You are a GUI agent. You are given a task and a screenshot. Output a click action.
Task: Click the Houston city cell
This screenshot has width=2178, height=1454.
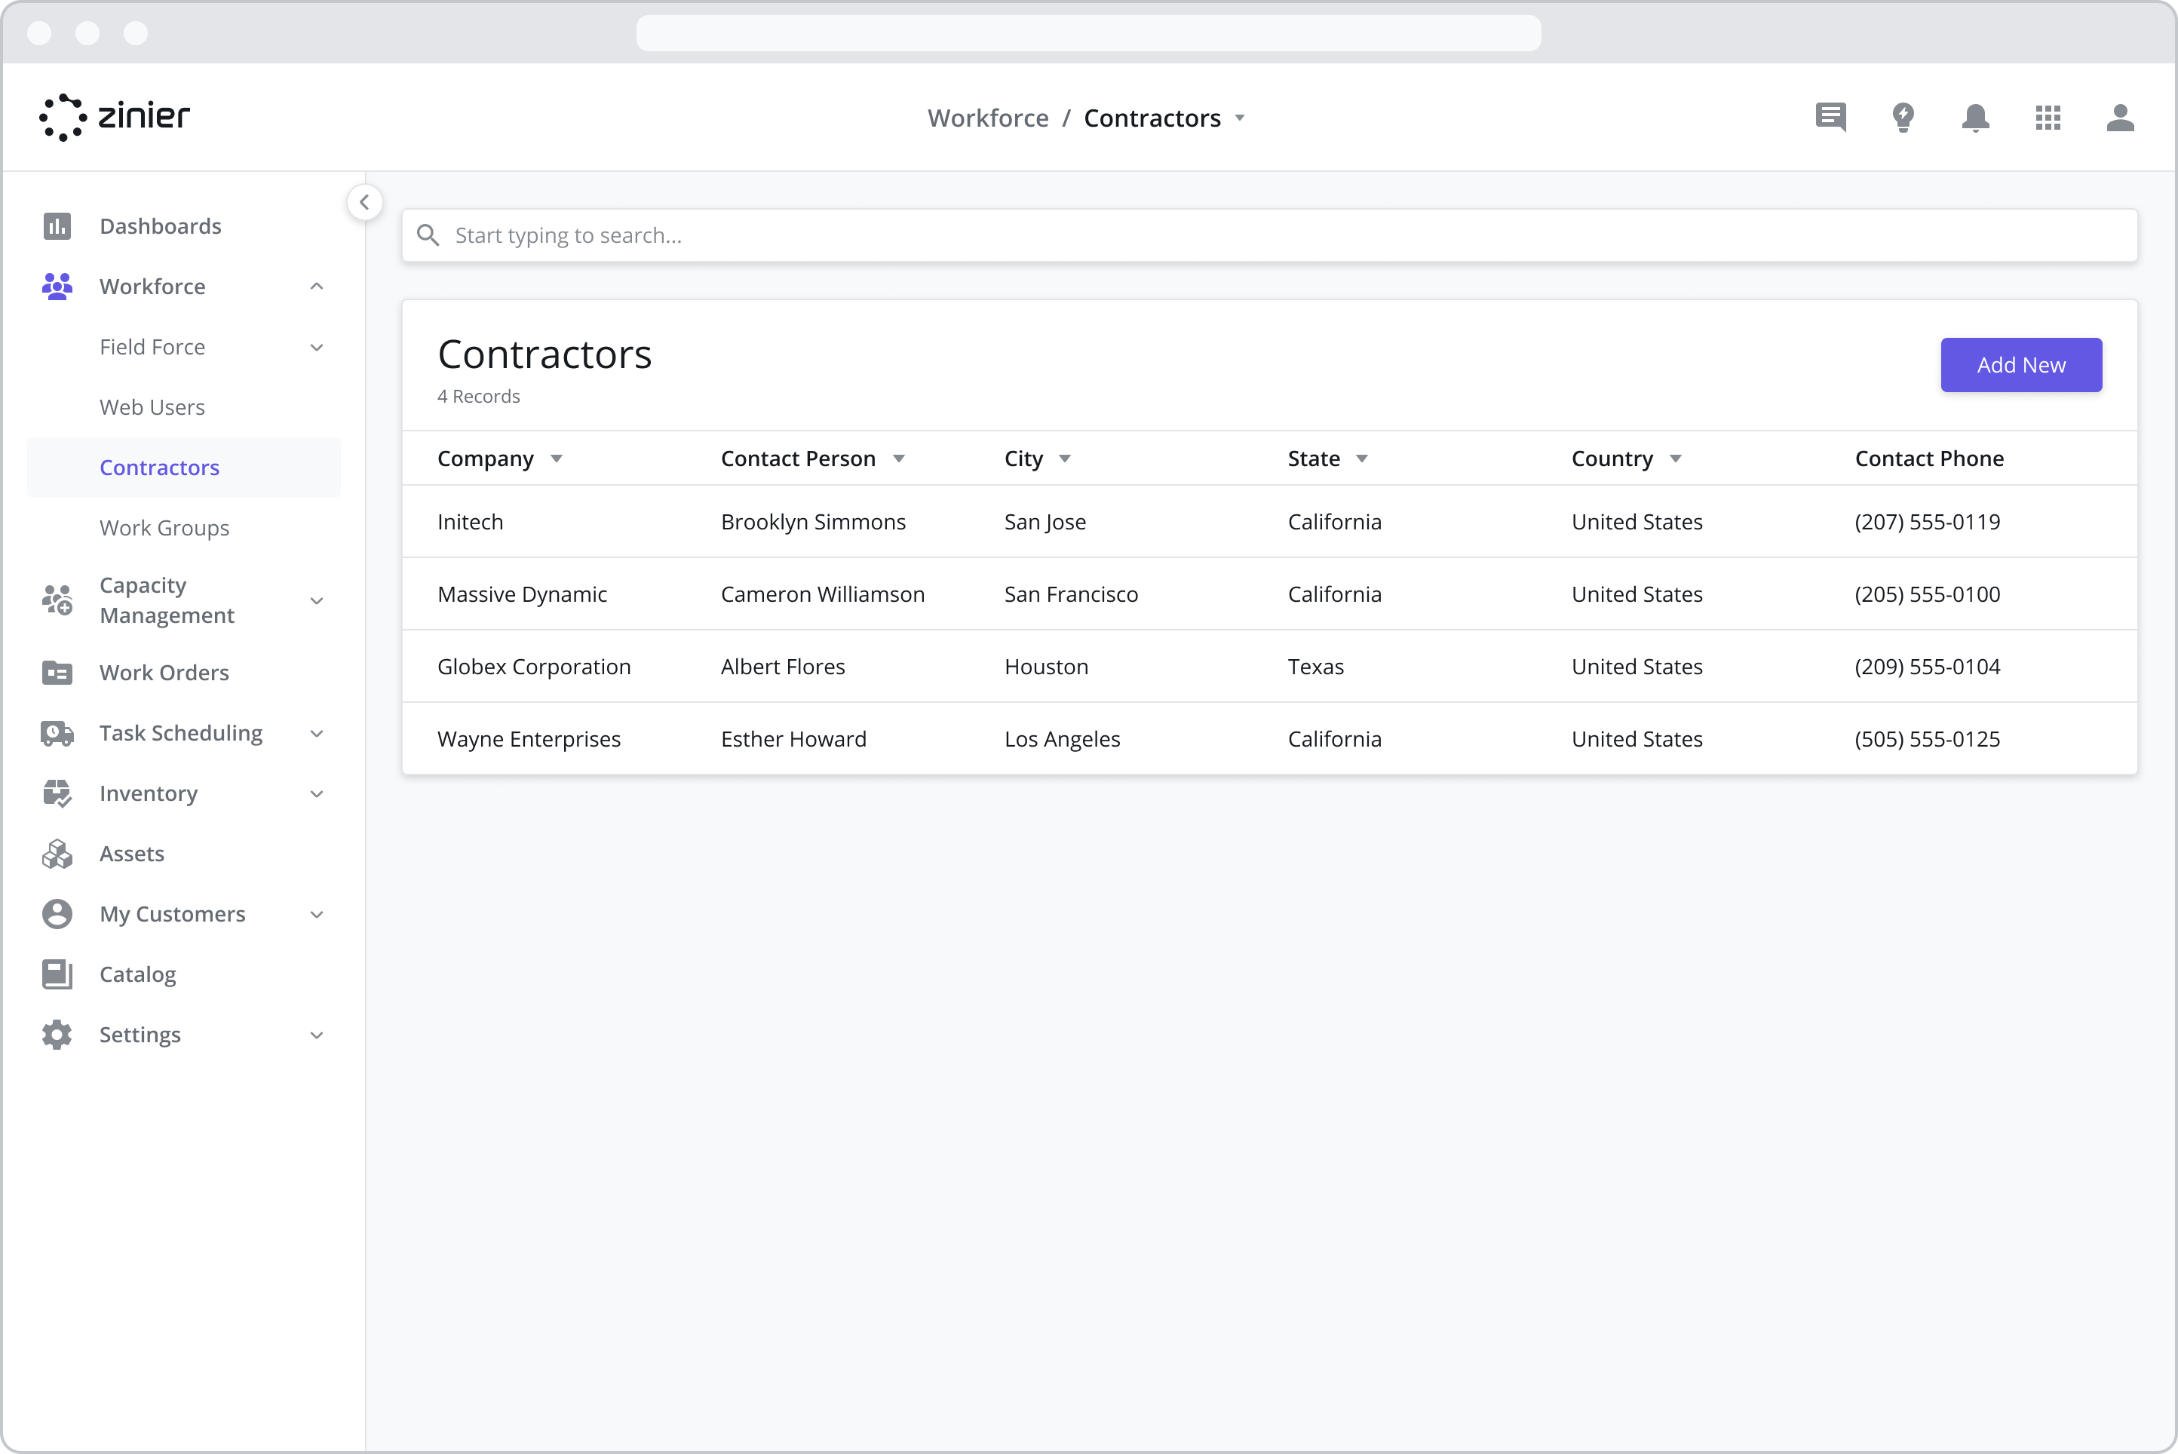click(1046, 666)
